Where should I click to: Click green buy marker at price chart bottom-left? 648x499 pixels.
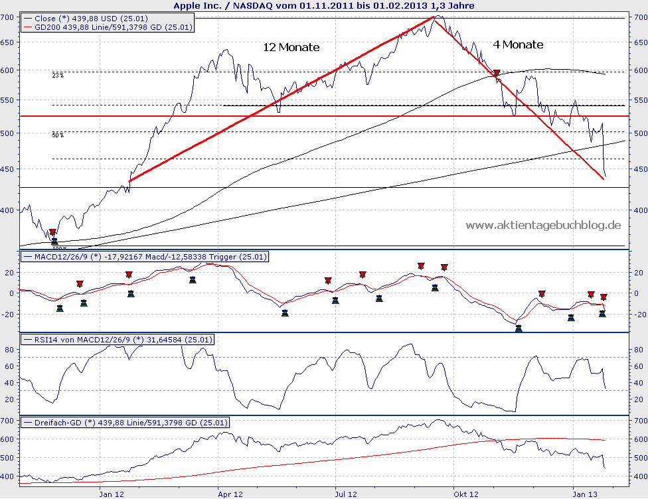click(x=54, y=242)
